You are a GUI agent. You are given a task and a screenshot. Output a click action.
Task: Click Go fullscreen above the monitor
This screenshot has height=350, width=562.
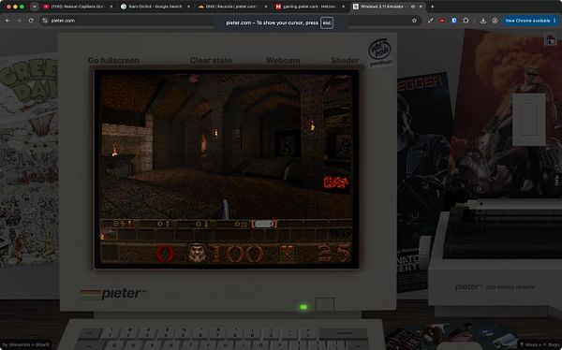tap(113, 61)
